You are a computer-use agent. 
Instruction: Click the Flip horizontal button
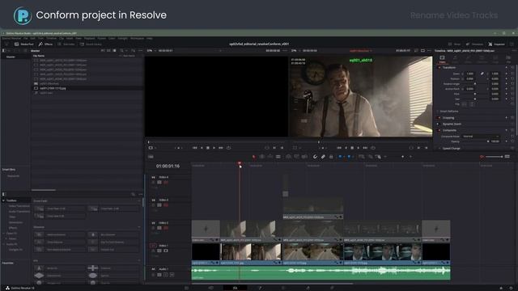point(465,104)
